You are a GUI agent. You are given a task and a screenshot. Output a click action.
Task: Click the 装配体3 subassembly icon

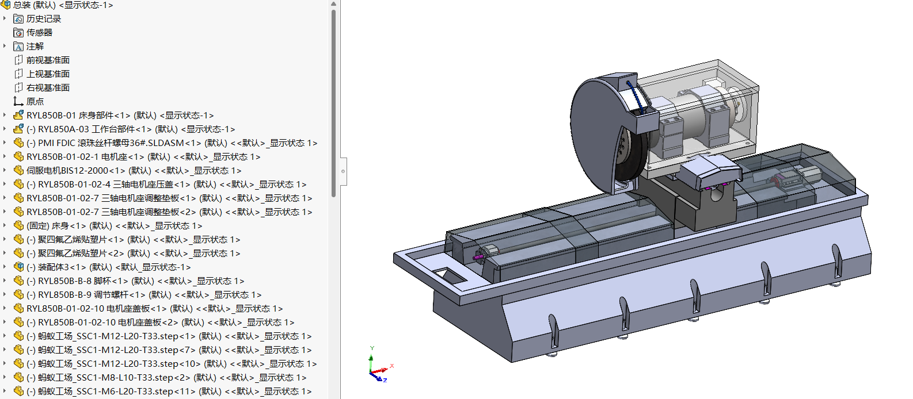[x=18, y=267]
